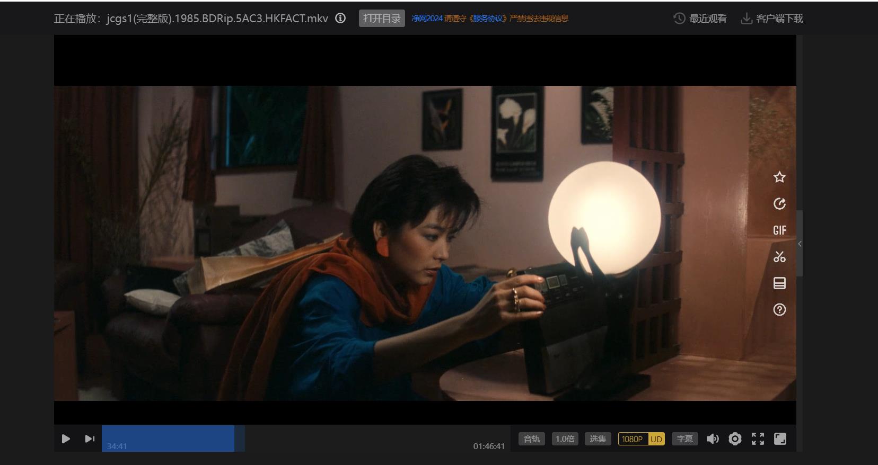Toggle the picture-in-picture mini window

[x=780, y=439]
